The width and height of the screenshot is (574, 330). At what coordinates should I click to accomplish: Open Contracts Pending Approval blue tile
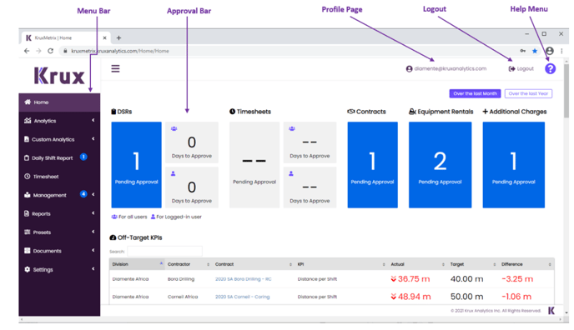[x=372, y=165]
